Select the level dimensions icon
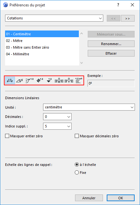Viewport: 140px width, 205px height. (40, 80)
